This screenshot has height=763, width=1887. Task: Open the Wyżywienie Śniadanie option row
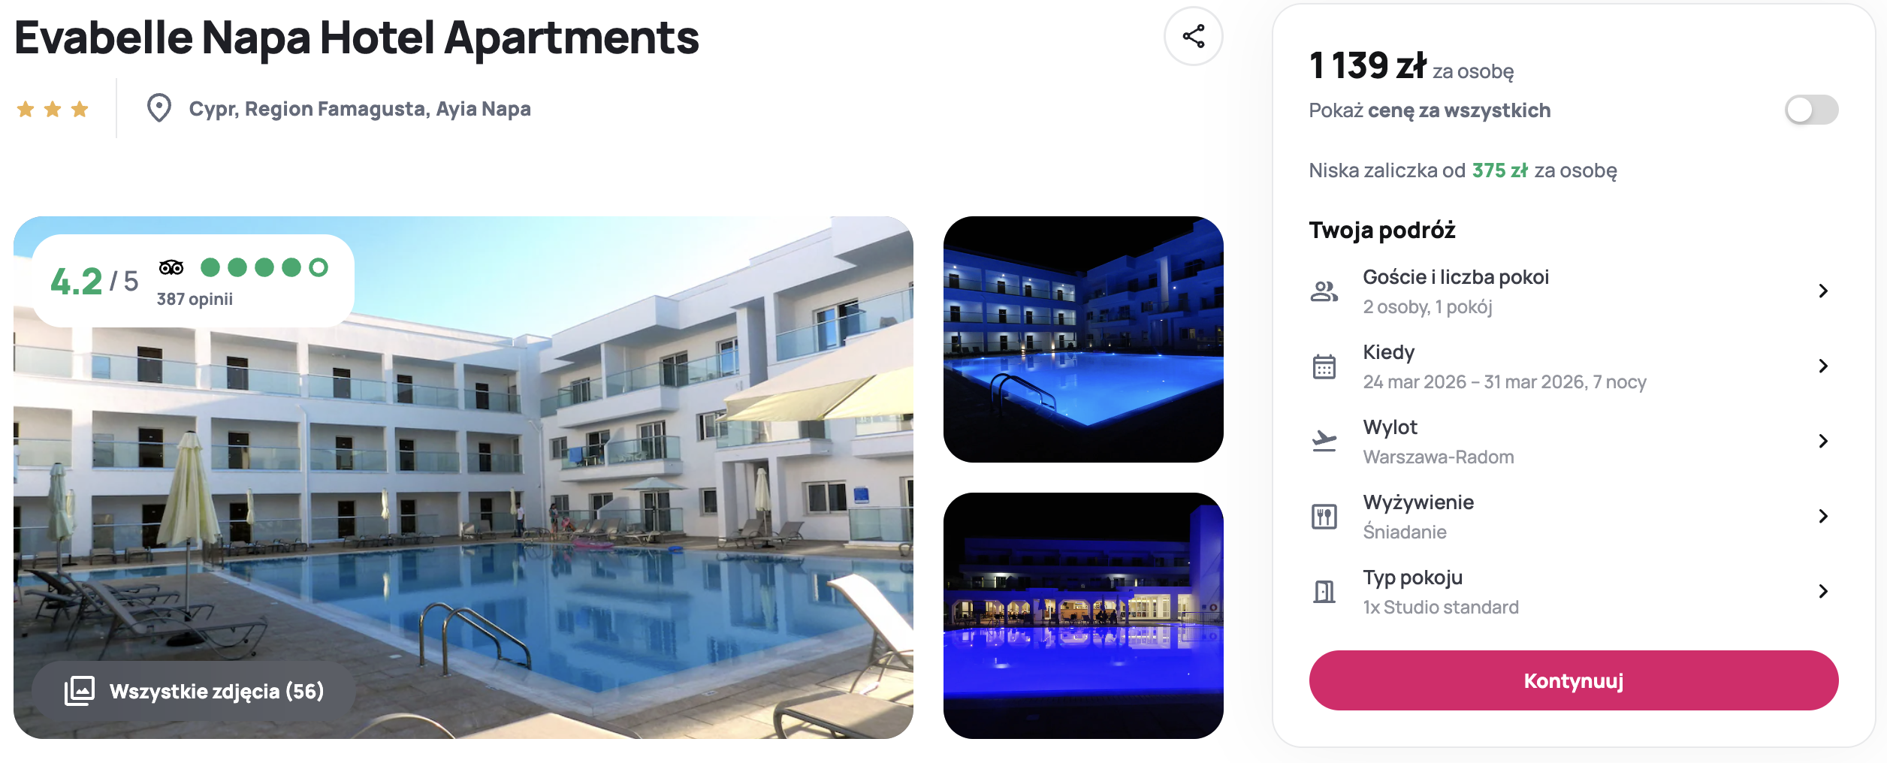(x=1573, y=517)
